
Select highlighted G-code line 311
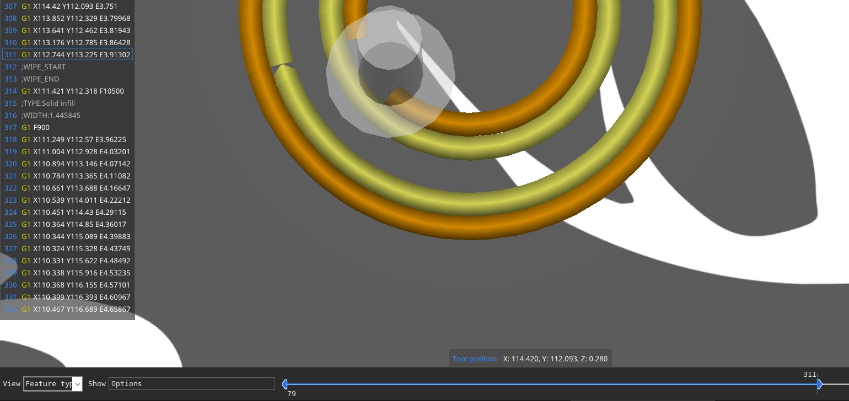tap(67, 55)
